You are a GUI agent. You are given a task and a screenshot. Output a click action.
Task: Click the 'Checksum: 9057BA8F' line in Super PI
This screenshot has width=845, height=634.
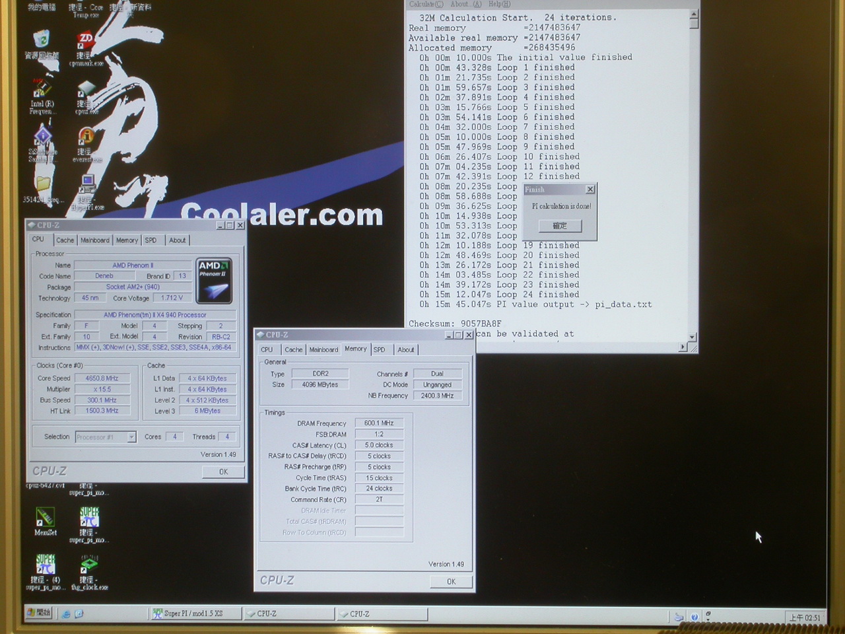coord(455,324)
